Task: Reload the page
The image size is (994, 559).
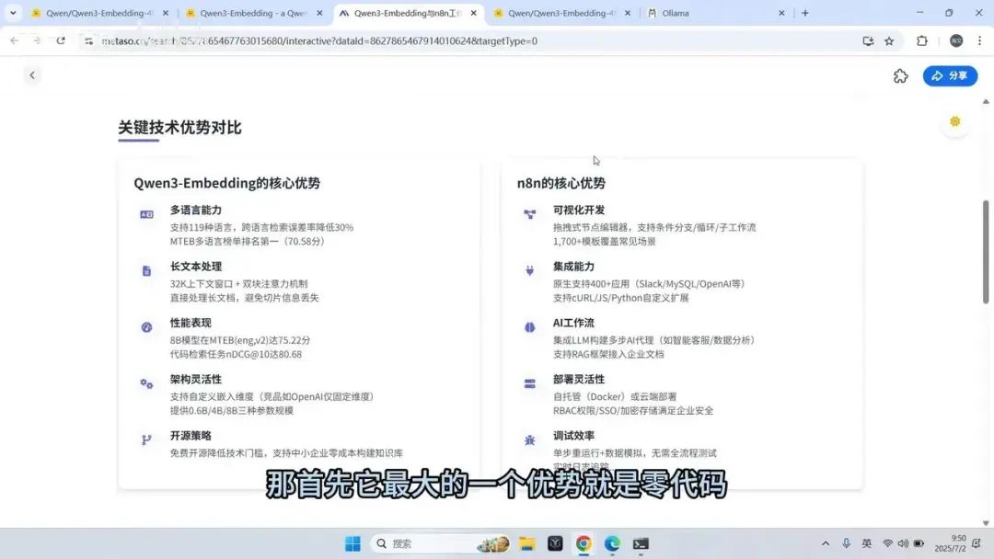Action: coord(60,40)
